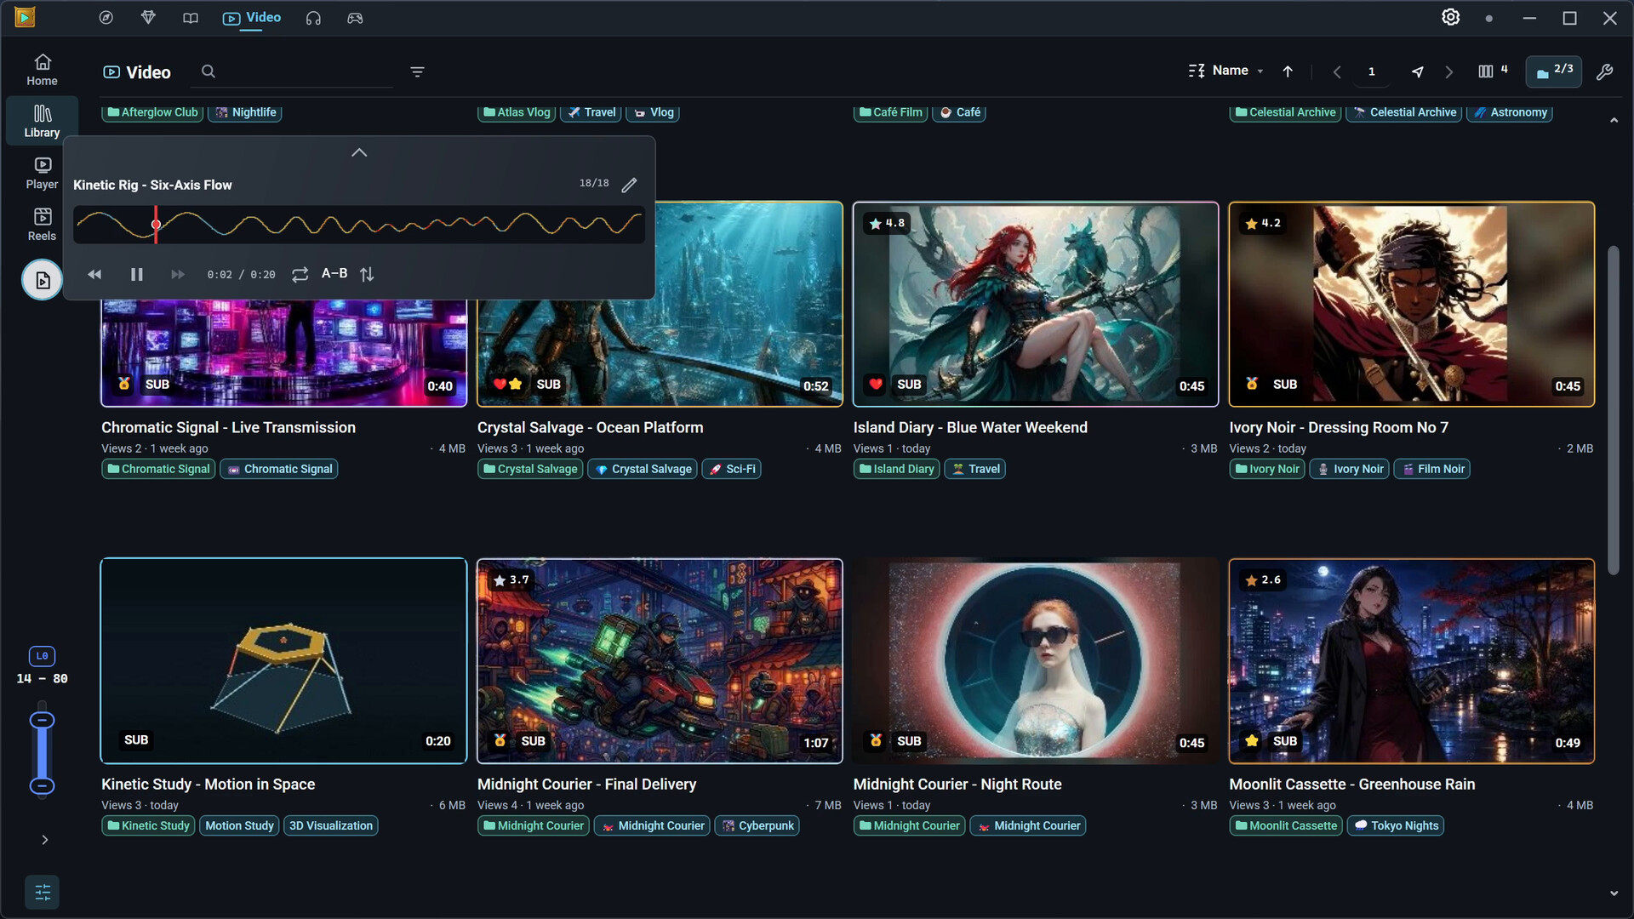Toggle A-B repeat in mini player
The width and height of the screenshot is (1634, 919).
coord(334,273)
